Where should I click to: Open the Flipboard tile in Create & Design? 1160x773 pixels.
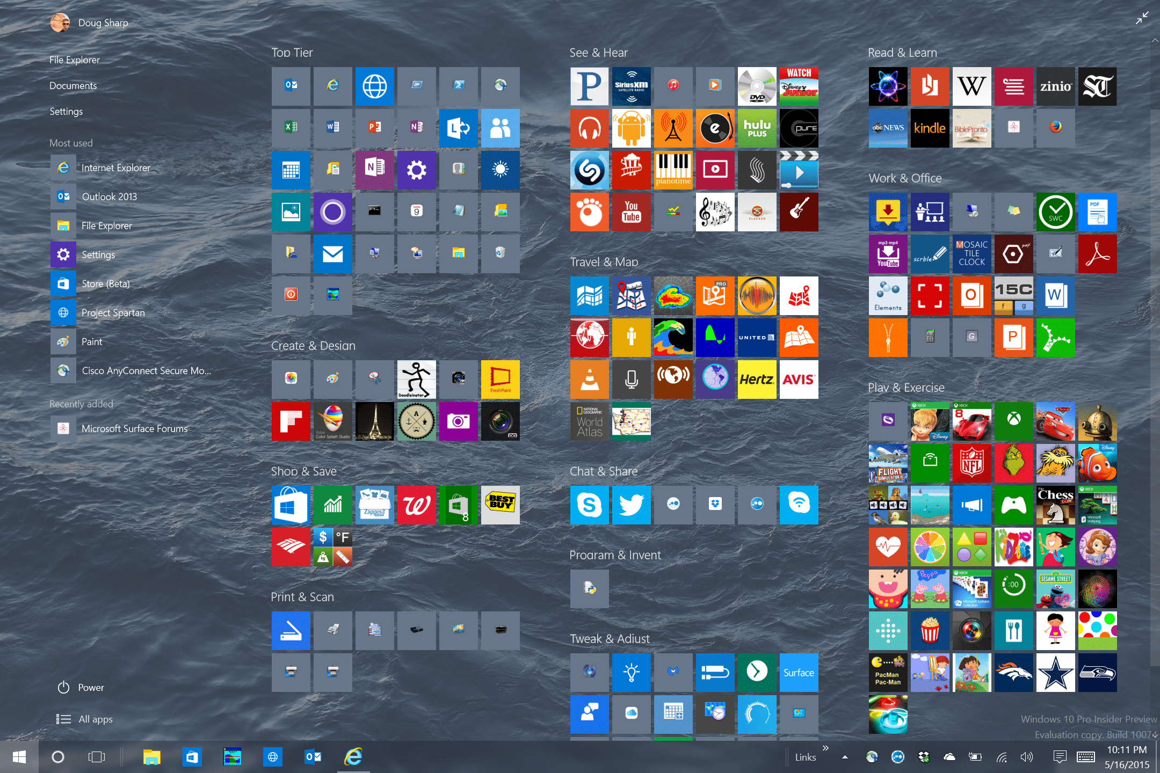click(291, 421)
